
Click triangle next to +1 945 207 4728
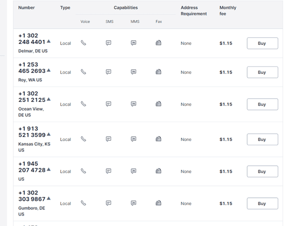click(x=49, y=169)
